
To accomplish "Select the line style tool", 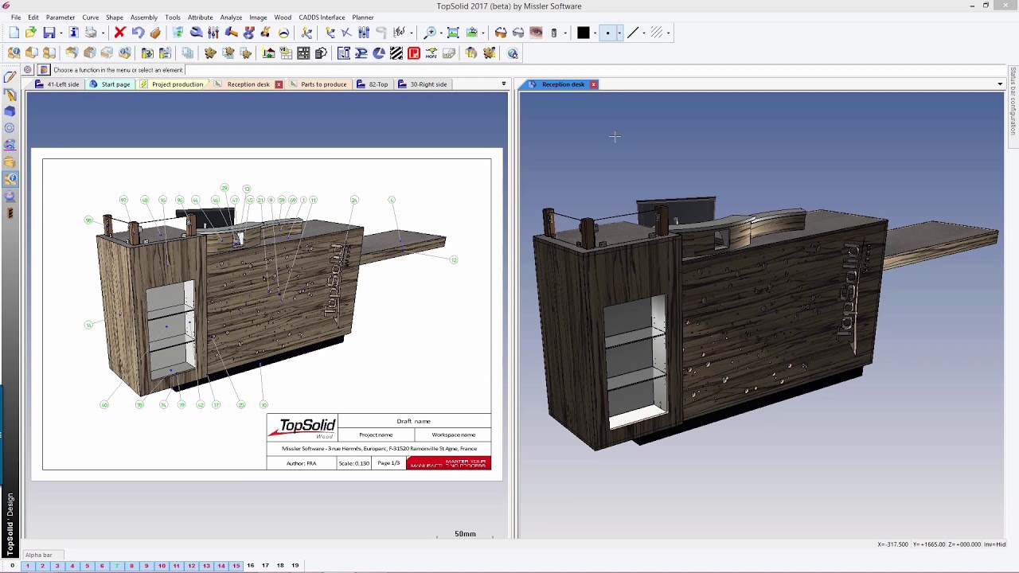I will [x=633, y=33].
